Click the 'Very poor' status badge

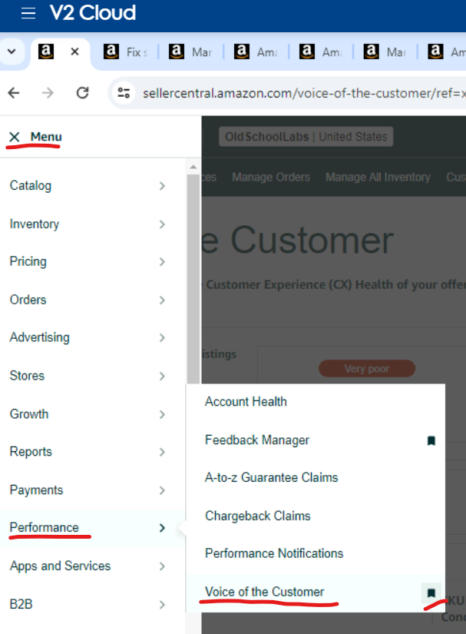click(x=367, y=369)
